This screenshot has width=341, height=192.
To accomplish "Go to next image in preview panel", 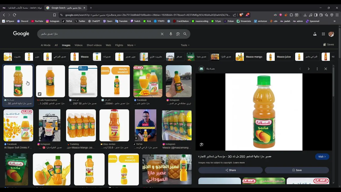I will pos(308,69).
